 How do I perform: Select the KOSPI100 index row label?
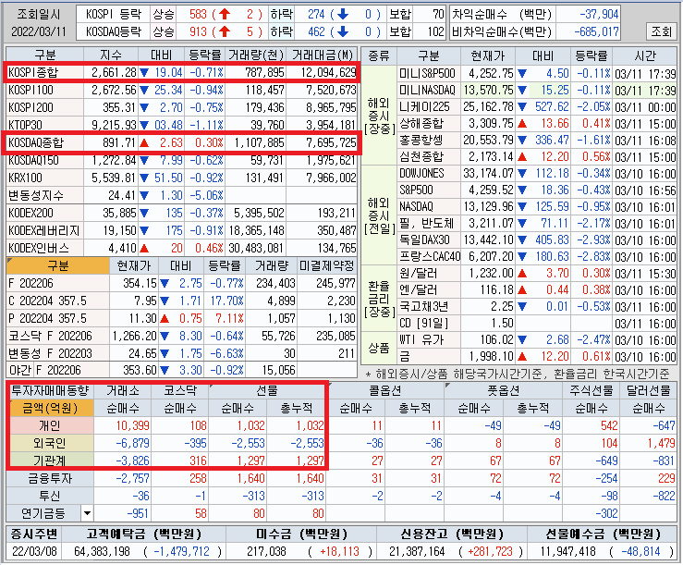pos(30,91)
